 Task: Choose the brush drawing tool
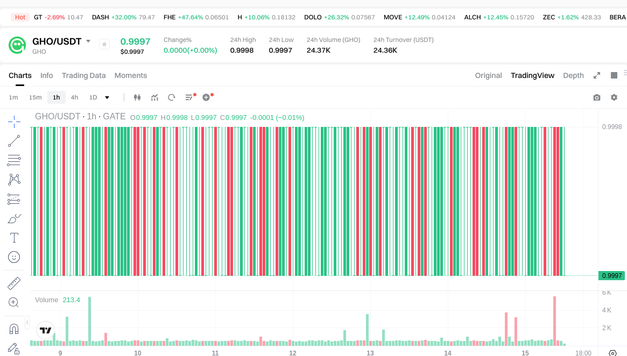click(15, 219)
